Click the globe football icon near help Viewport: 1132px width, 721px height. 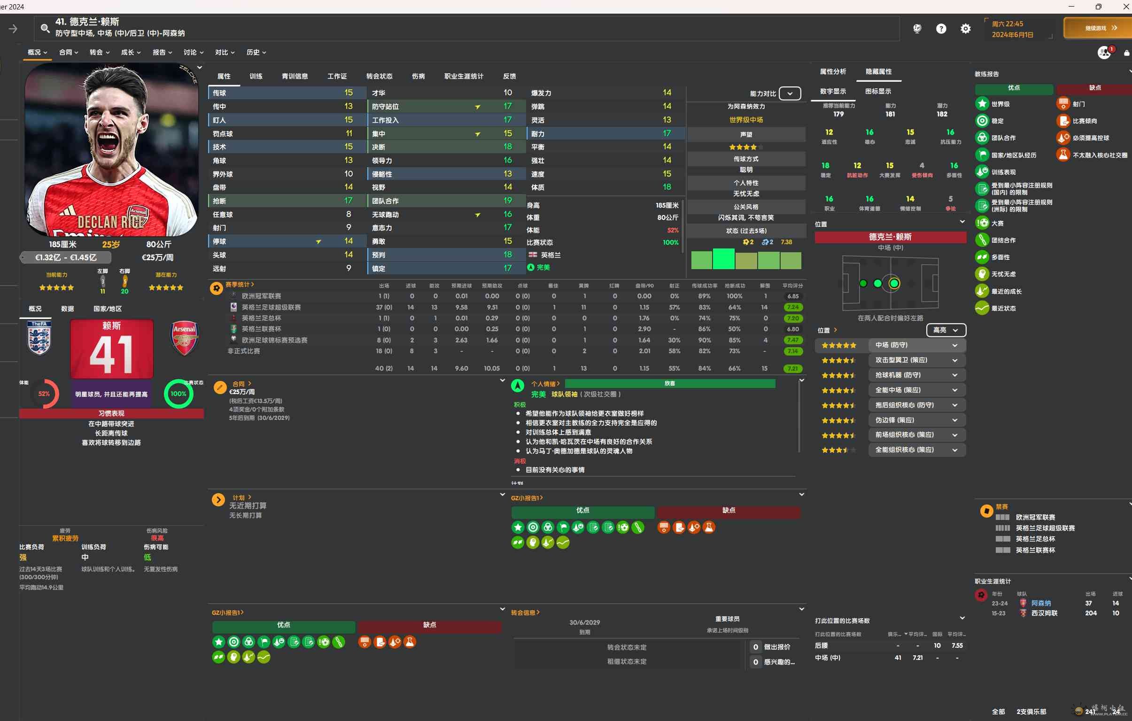(917, 29)
